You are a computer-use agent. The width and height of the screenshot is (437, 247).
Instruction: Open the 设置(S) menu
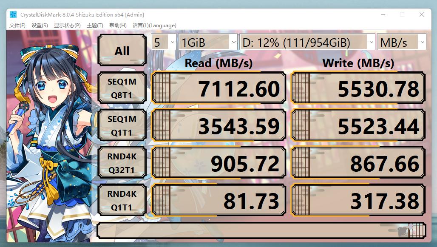point(40,26)
